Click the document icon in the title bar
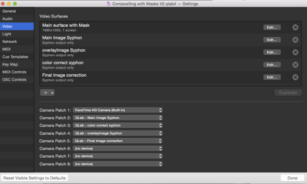This screenshot has height=184, width=307. pos(109,4)
